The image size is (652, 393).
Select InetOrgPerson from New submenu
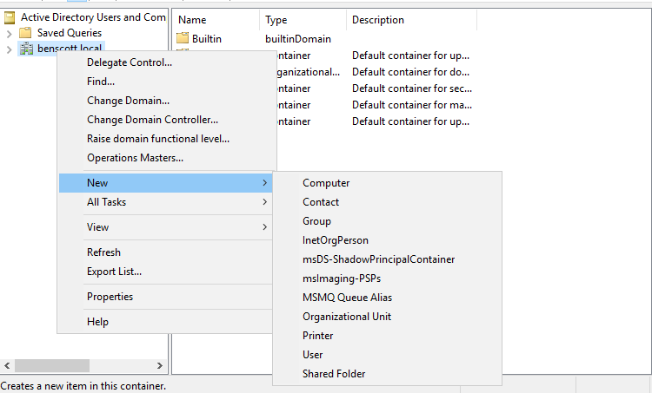pyautogui.click(x=387, y=240)
